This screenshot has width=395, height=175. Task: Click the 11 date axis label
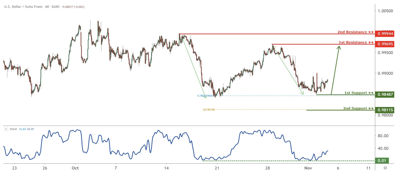click(x=368, y=168)
